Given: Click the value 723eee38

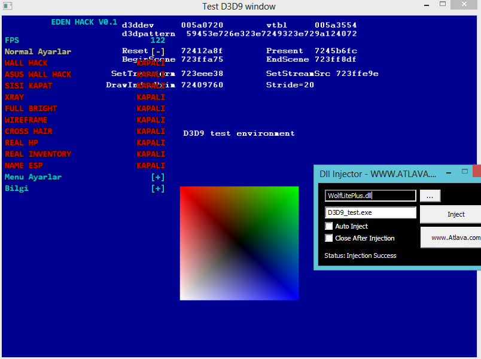Looking at the screenshot, I should pos(202,74).
